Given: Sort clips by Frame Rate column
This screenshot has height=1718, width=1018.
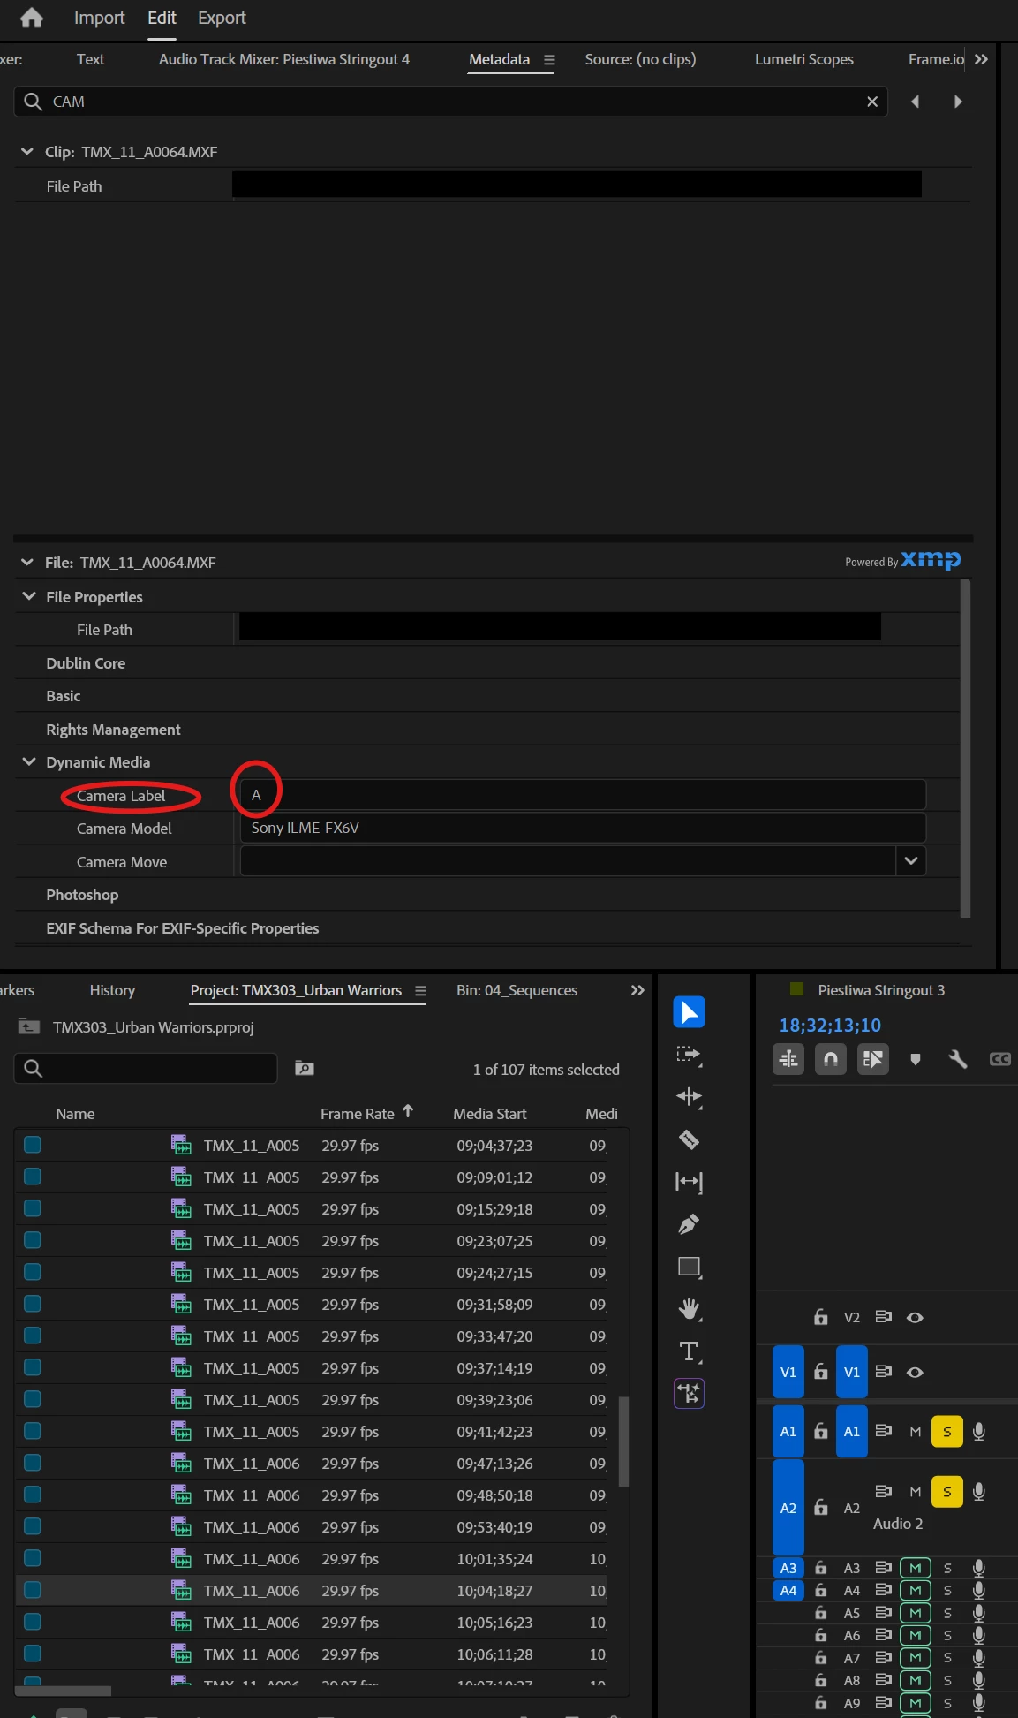Looking at the screenshot, I should coord(358,1114).
